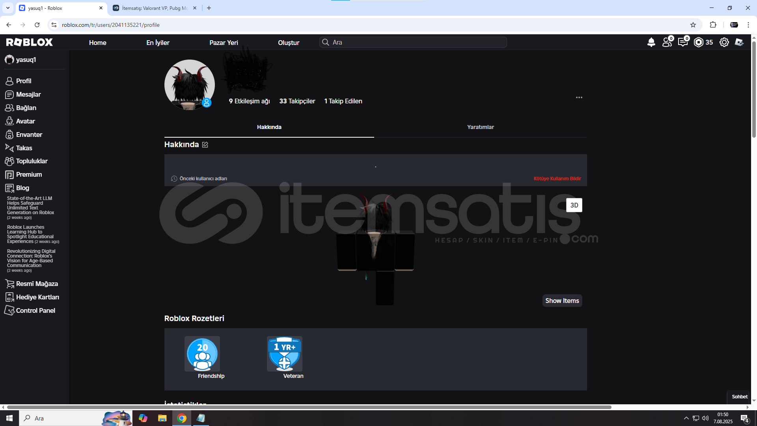Click the Show Items button

tap(562, 301)
